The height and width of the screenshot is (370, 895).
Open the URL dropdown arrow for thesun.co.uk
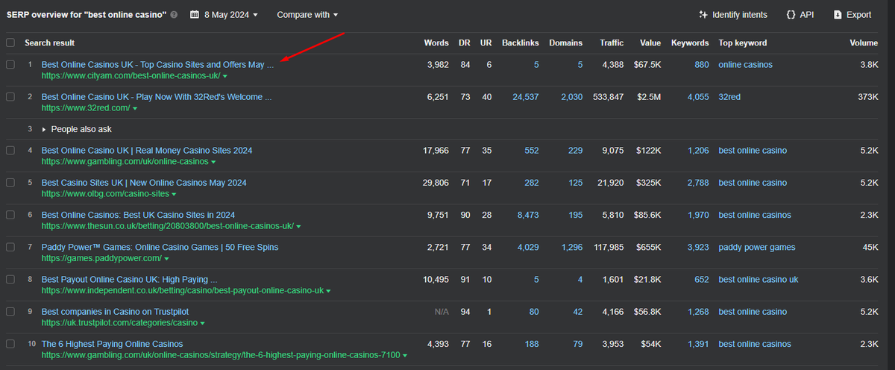[x=298, y=226]
